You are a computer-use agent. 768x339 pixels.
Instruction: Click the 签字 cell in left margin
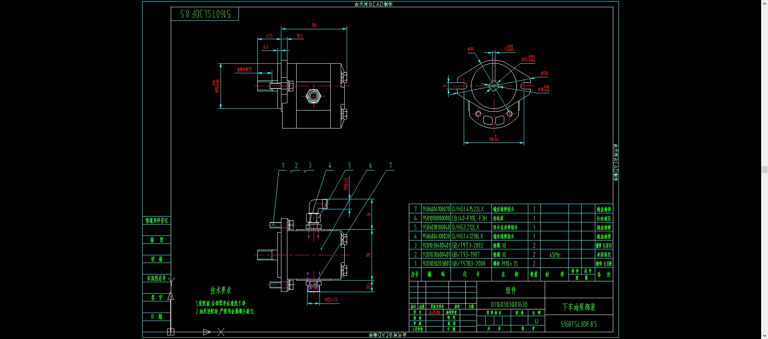[157, 297]
